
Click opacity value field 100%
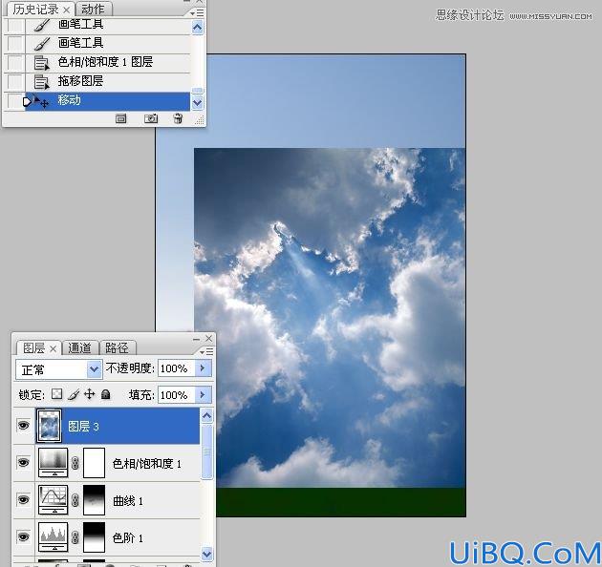[x=176, y=368]
